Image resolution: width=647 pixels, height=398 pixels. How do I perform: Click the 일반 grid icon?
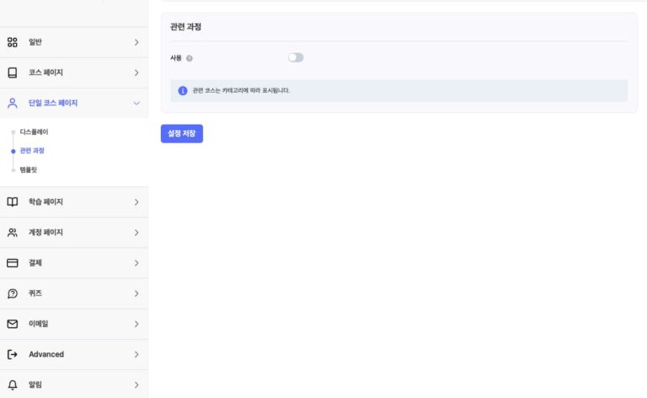click(x=13, y=42)
